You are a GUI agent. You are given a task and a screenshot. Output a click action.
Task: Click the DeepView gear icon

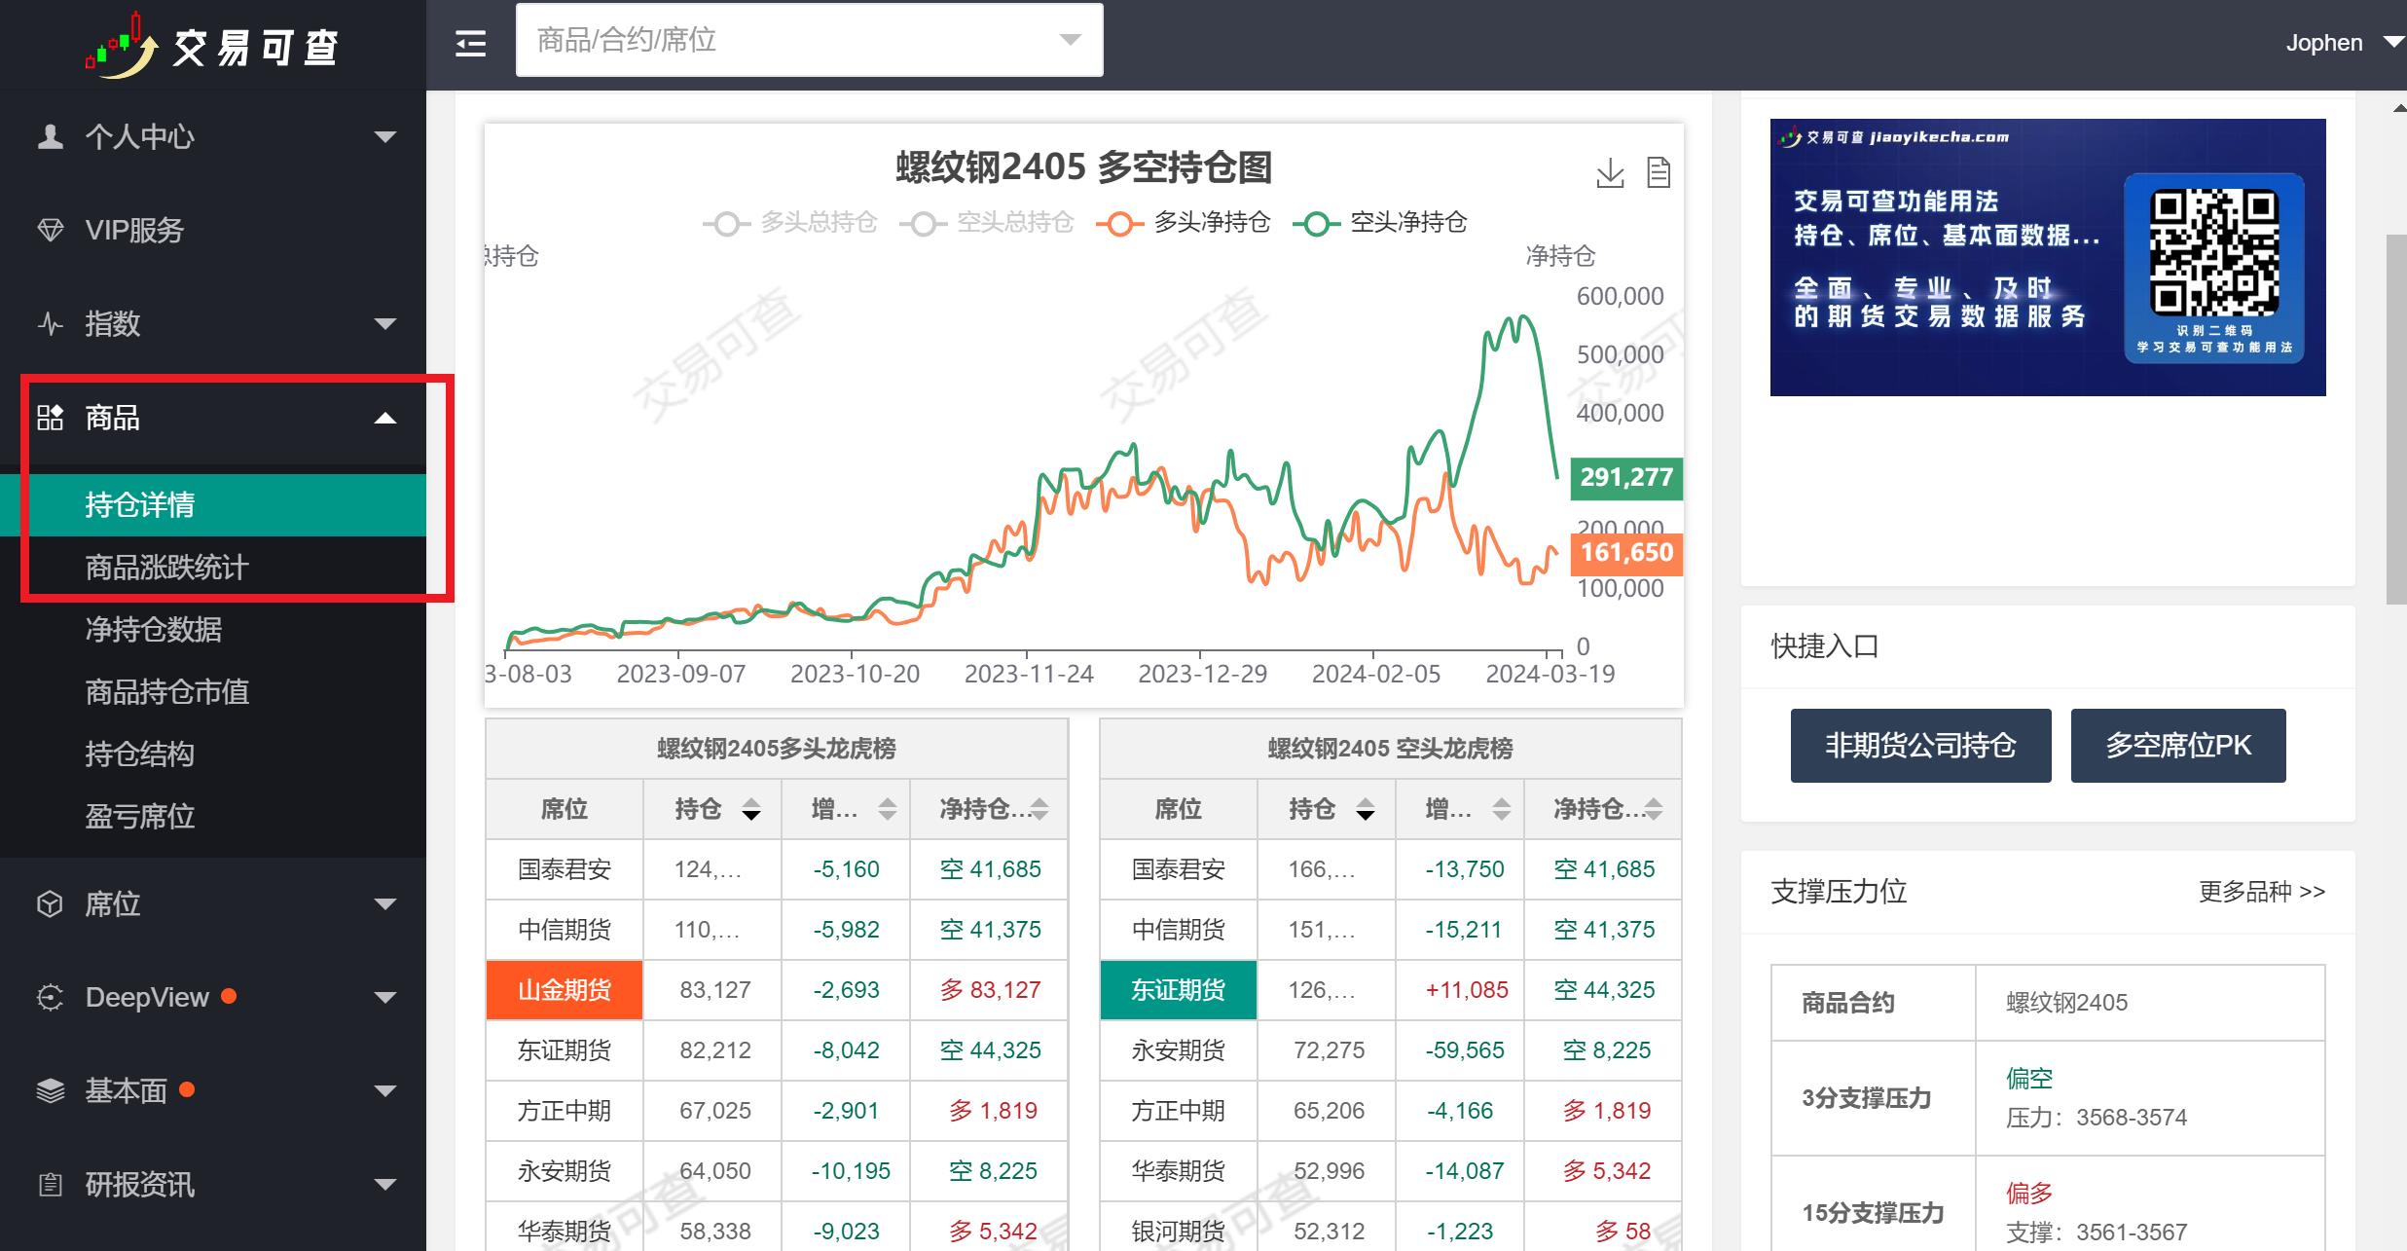pyautogui.click(x=52, y=996)
